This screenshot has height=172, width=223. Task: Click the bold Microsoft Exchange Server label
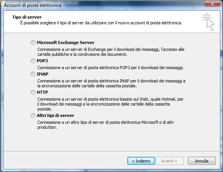[65, 43]
